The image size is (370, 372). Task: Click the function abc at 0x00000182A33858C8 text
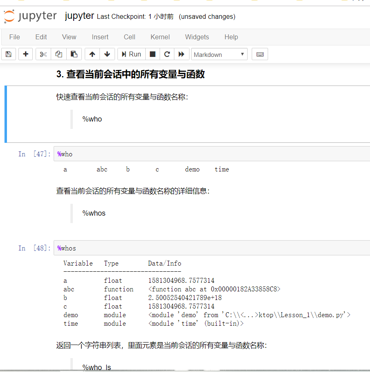(214, 289)
